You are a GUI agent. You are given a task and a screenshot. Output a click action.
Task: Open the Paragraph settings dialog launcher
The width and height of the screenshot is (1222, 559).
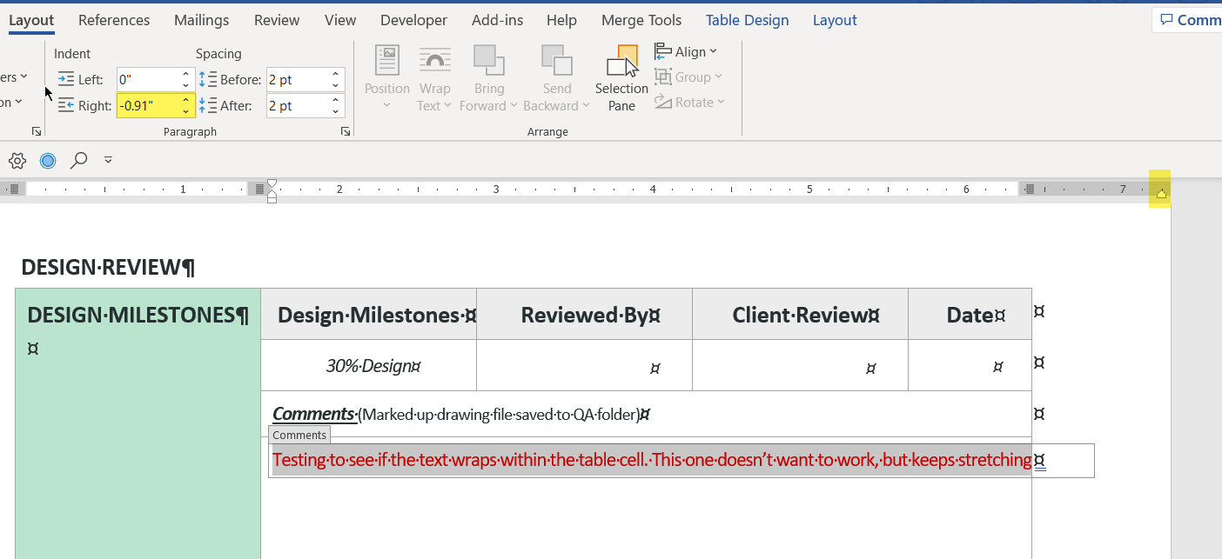point(346,131)
